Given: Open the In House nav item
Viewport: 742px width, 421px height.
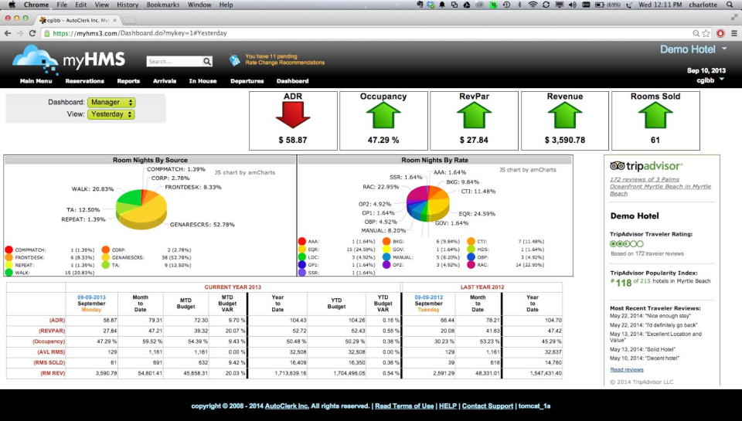Looking at the screenshot, I should 203,81.
